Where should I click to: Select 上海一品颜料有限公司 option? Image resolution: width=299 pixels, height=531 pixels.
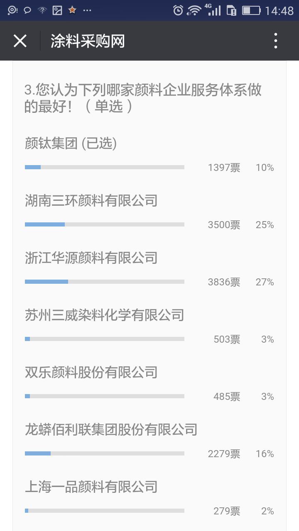coord(91,487)
